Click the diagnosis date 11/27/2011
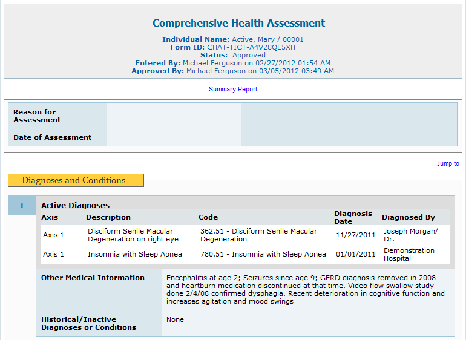 pyautogui.click(x=356, y=235)
